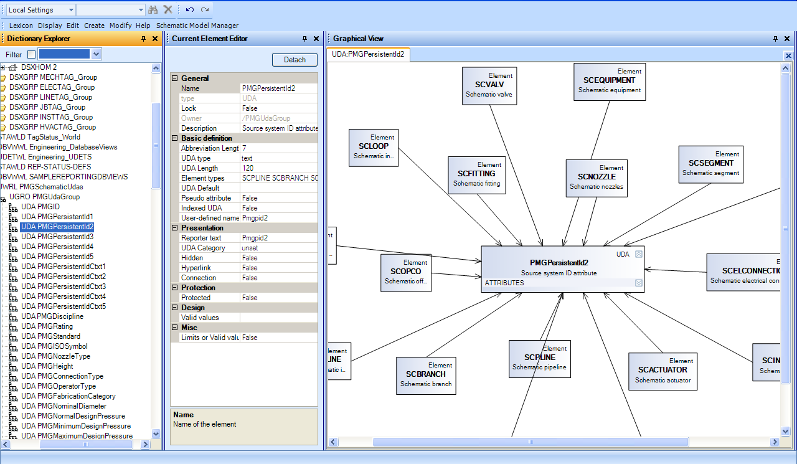The height and width of the screenshot is (464, 797).
Task: Click the icon beside UDA PMGDiscipline
Action: click(14, 316)
